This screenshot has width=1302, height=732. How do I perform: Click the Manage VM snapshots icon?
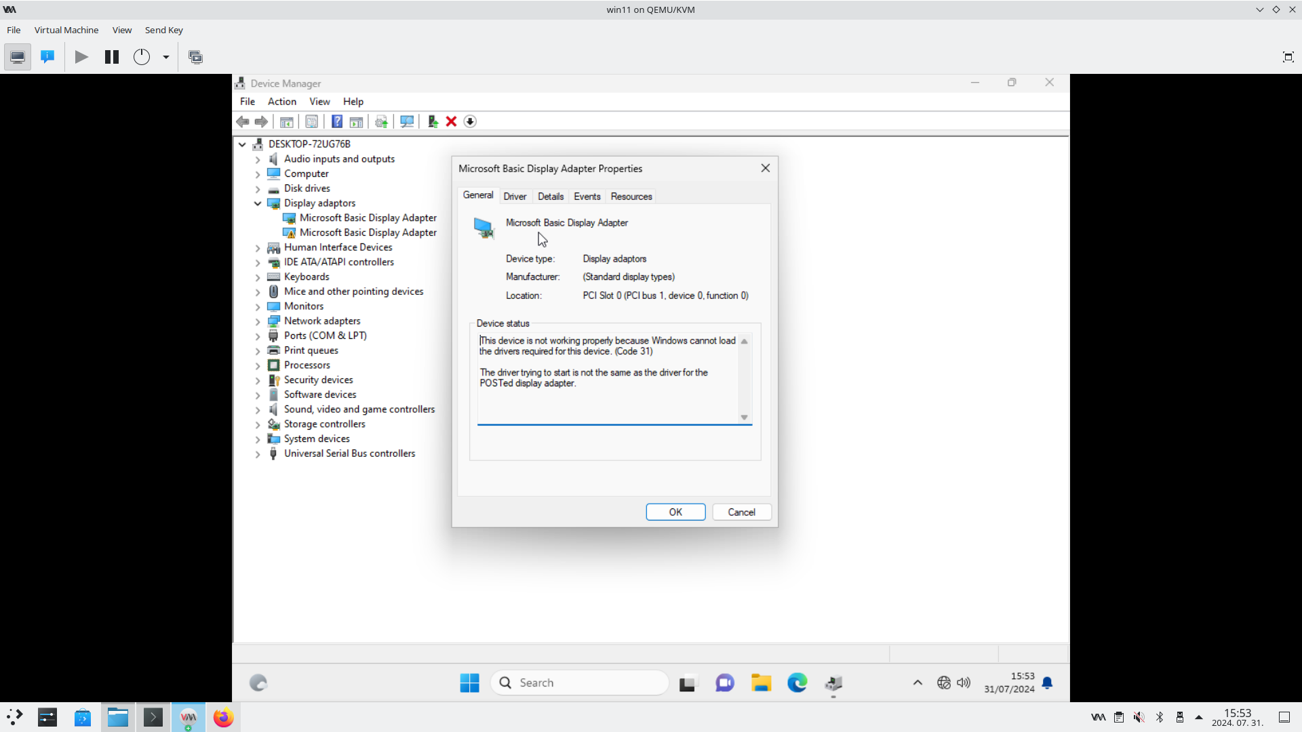[195, 57]
